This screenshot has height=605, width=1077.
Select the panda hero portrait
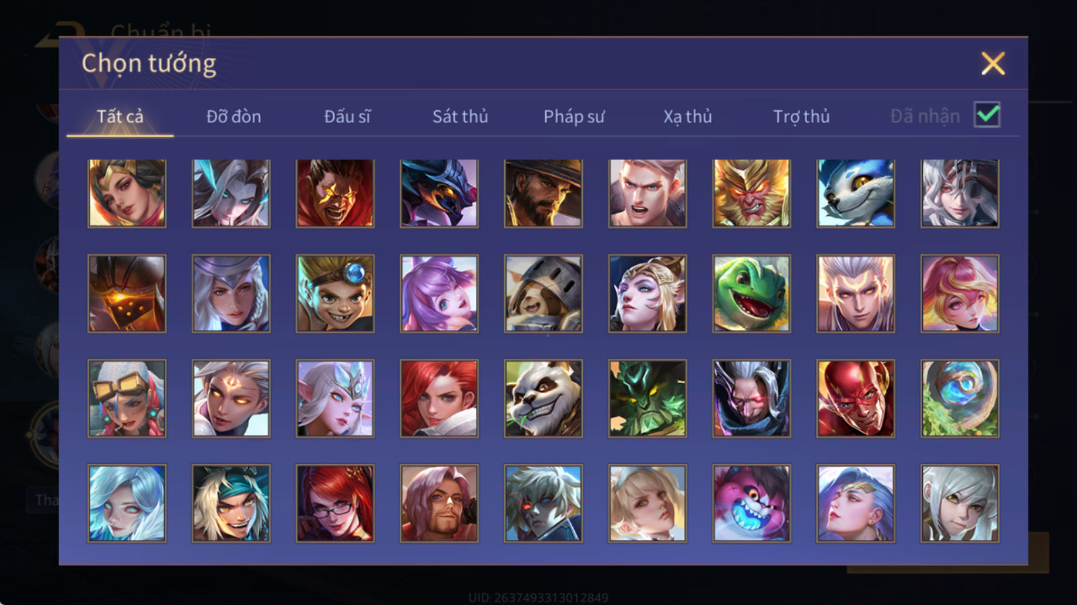(543, 399)
